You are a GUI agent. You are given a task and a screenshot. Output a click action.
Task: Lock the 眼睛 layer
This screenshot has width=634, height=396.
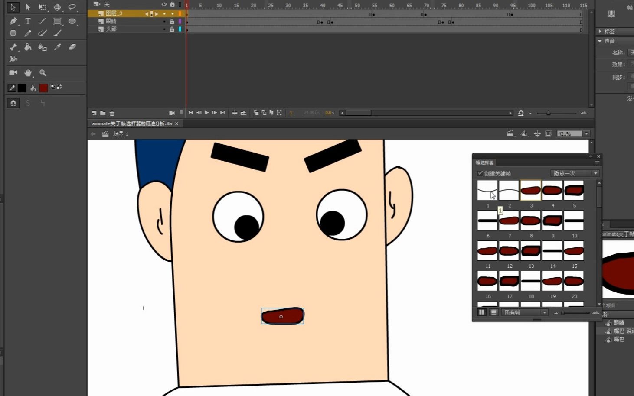click(x=172, y=21)
